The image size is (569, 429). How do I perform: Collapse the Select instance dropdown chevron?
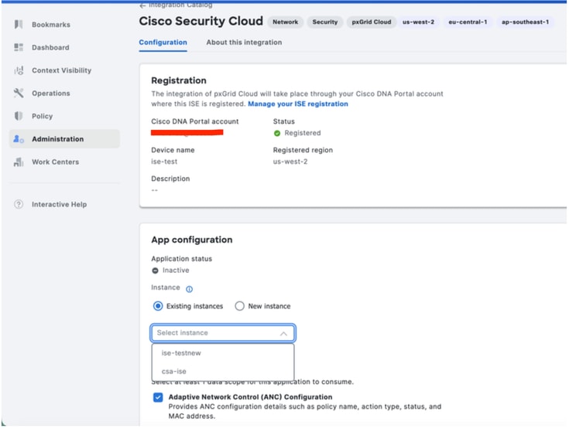click(283, 334)
